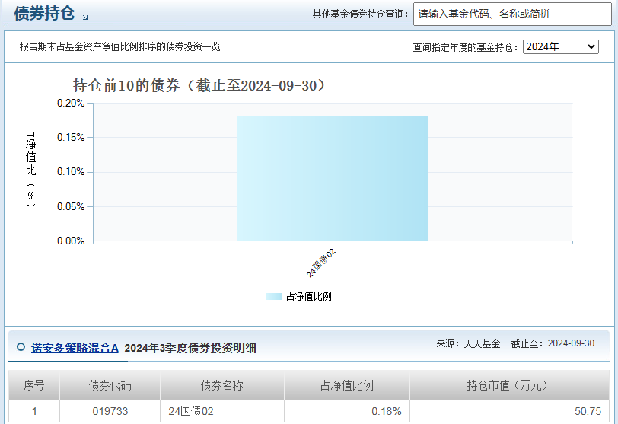Click the 24国债02 bar in the chart
Screen dimensions: 618x424
click(333, 178)
